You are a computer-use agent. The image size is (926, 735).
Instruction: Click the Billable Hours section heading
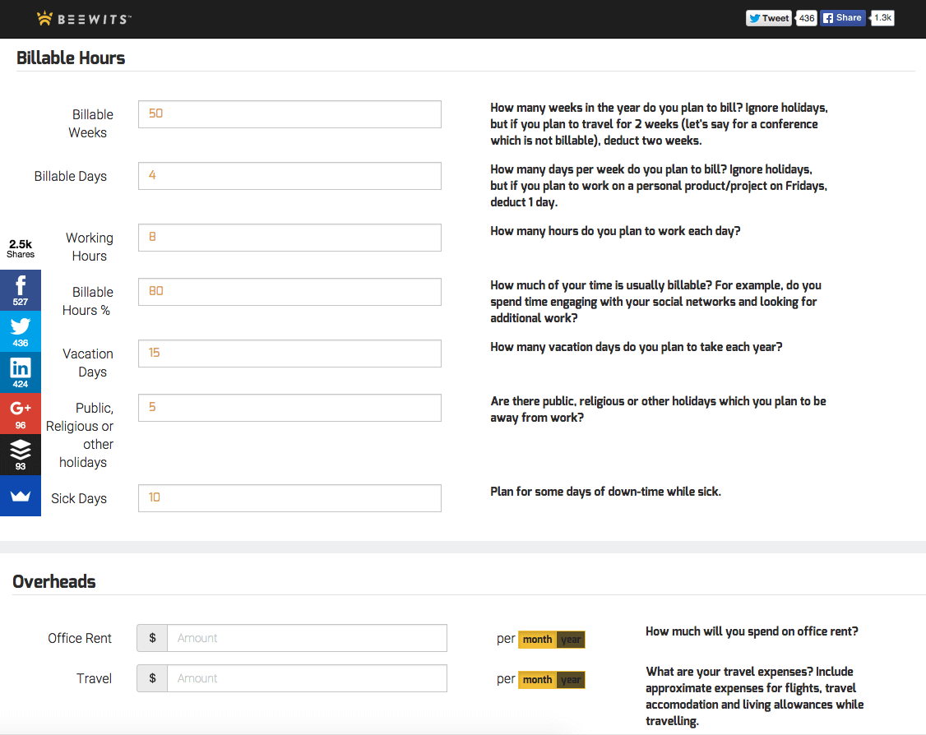[71, 58]
